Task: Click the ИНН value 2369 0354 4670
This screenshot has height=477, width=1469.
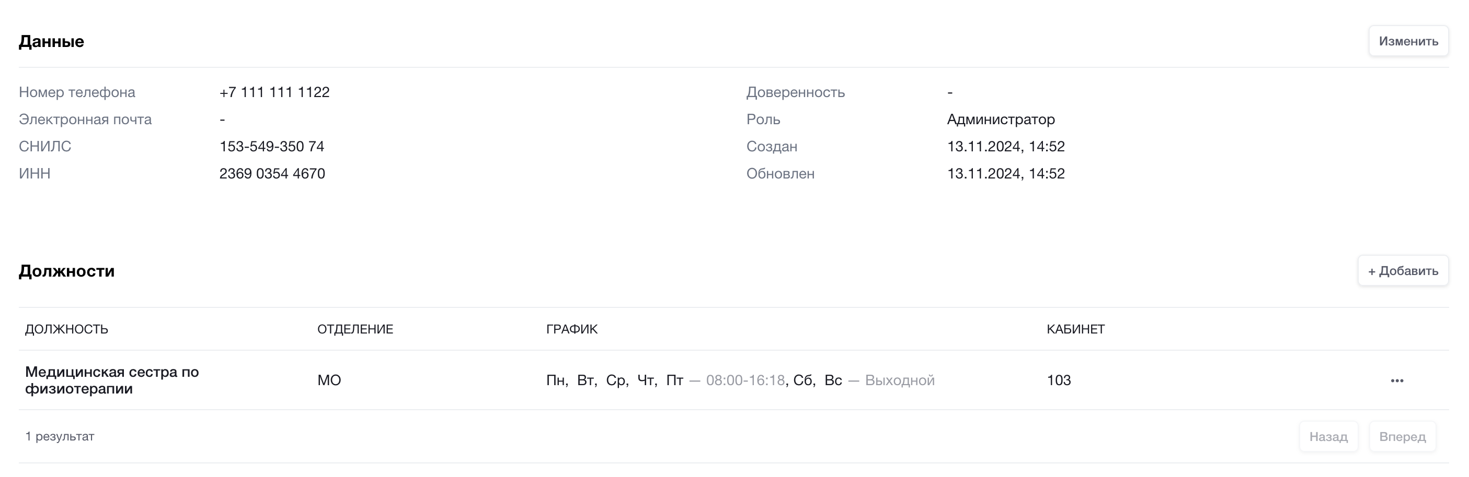Action: click(x=272, y=174)
